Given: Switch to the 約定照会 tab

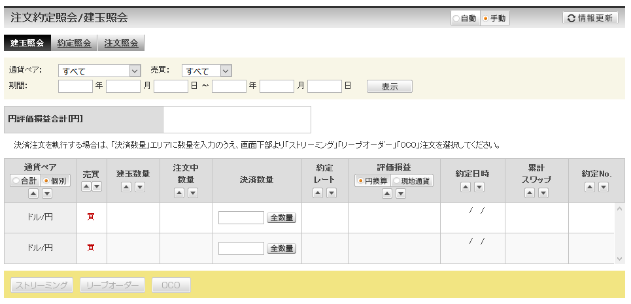Looking at the screenshot, I should [74, 43].
